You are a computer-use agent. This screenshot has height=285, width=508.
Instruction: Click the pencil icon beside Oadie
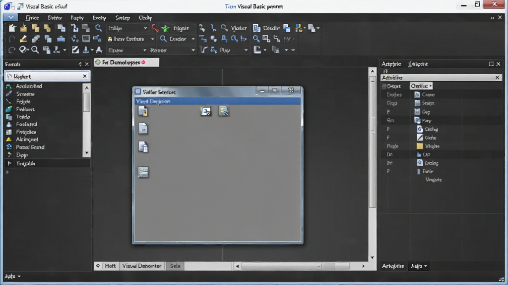coord(420,138)
